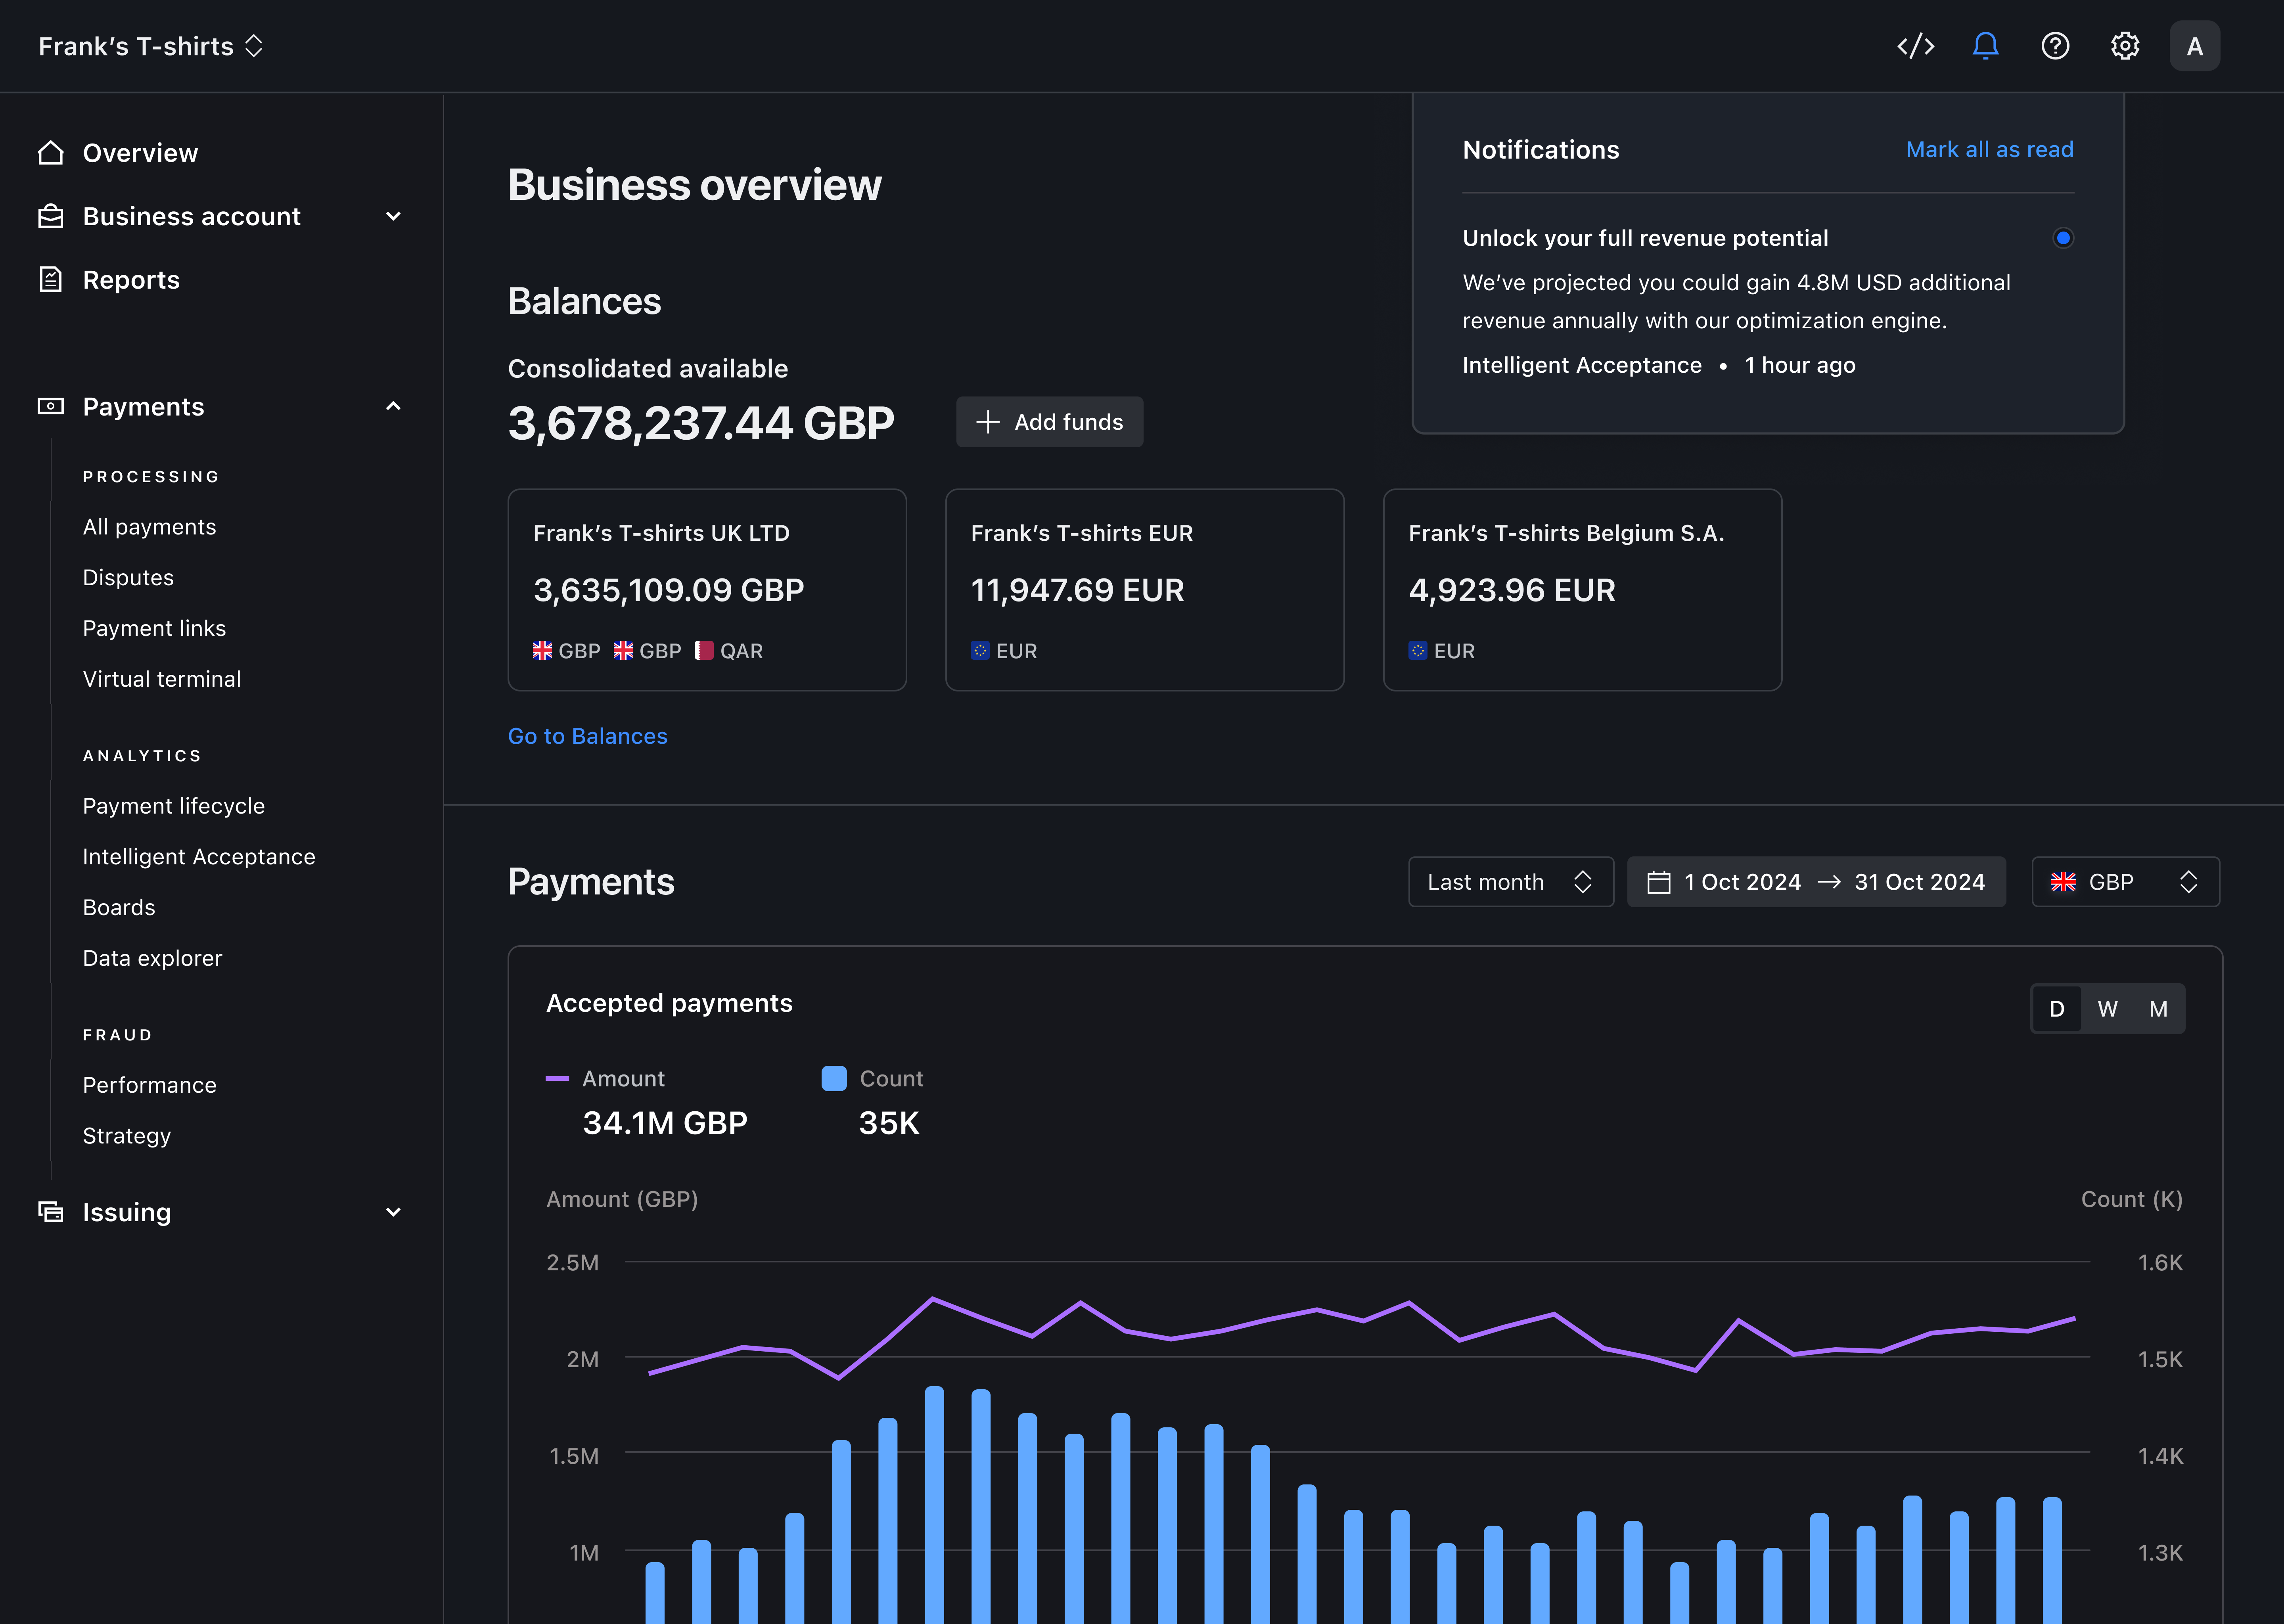Click the Payments banknote icon in sidebar
This screenshot has width=2284, height=1624.
[x=50, y=406]
